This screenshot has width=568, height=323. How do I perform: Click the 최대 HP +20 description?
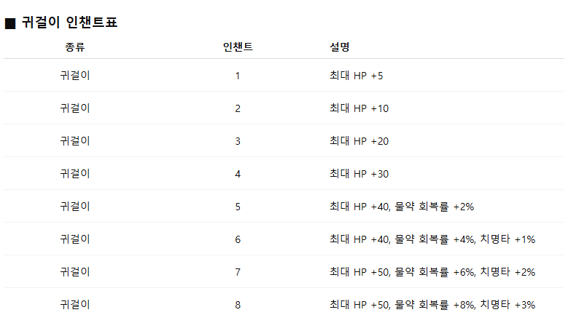[x=359, y=141]
